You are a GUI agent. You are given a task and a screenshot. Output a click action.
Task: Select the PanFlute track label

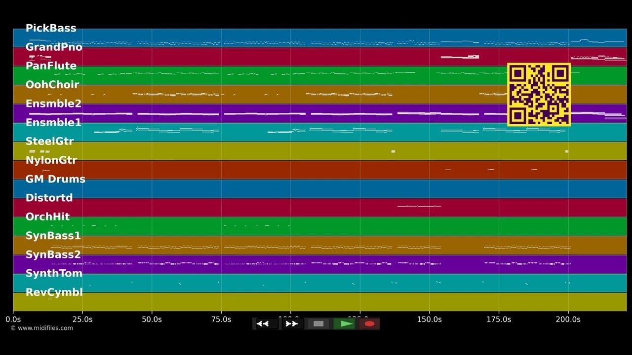(51, 66)
